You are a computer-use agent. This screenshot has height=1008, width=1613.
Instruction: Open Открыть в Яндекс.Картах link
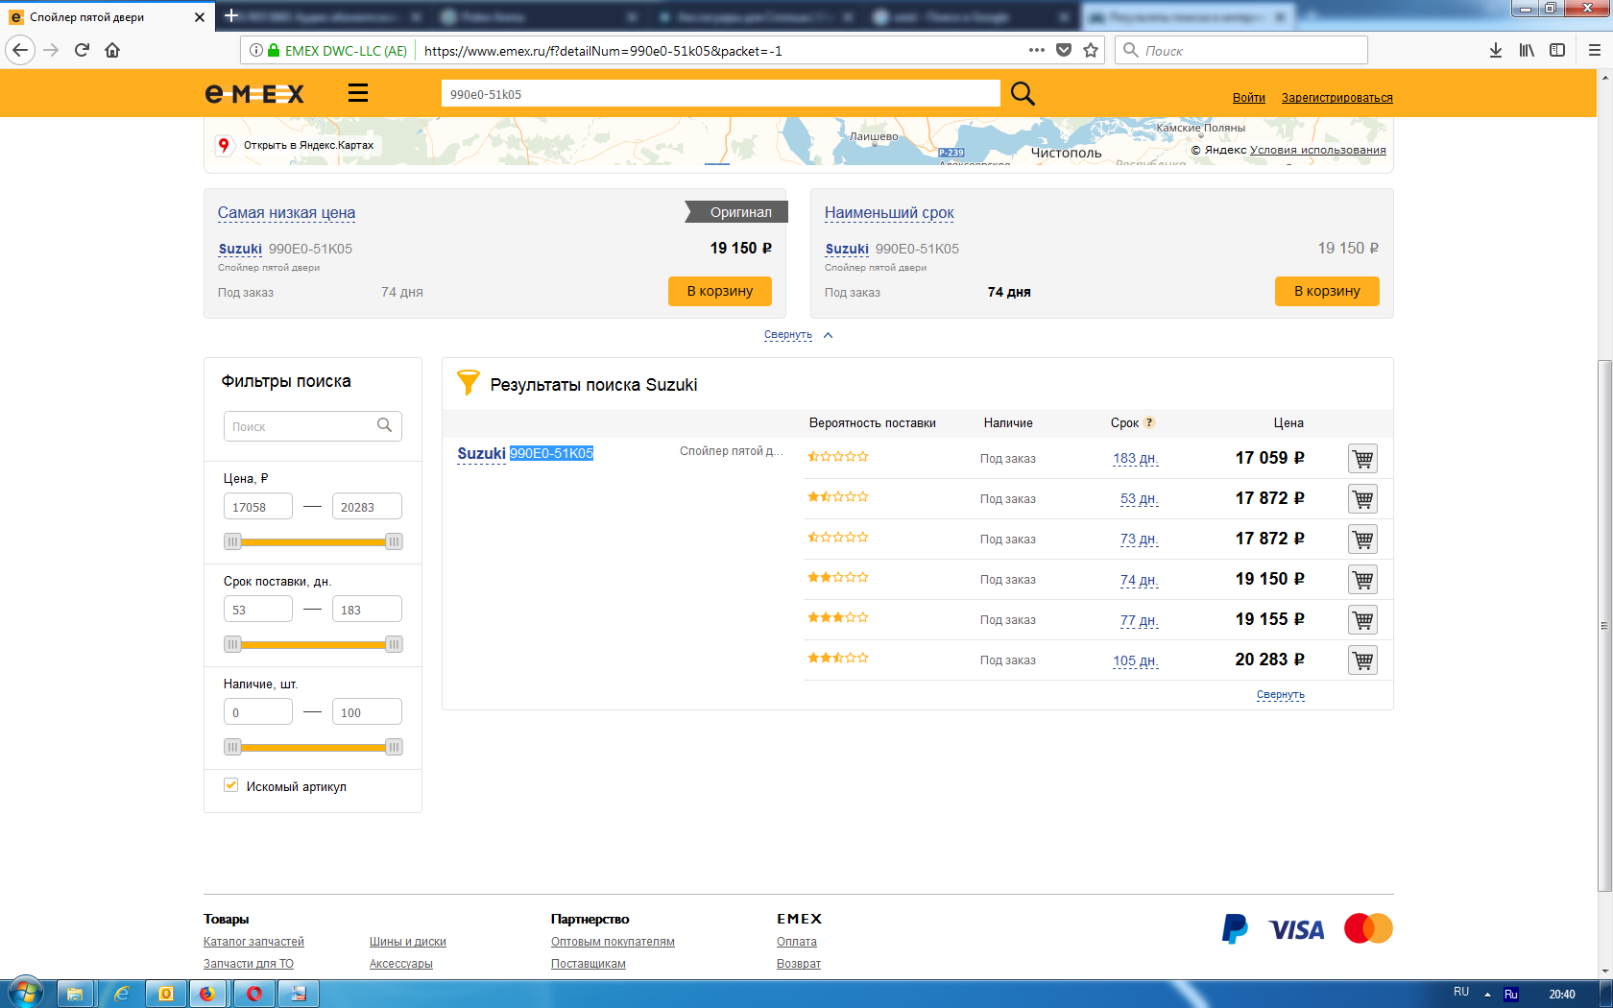(308, 145)
